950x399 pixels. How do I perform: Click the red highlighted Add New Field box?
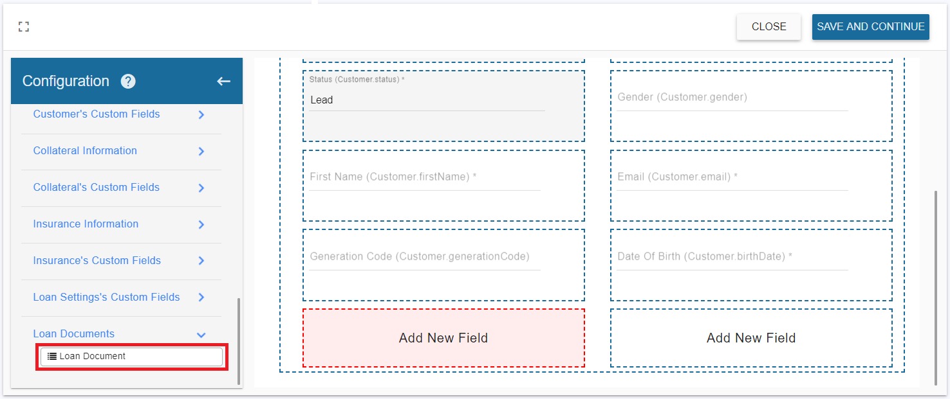coord(443,338)
